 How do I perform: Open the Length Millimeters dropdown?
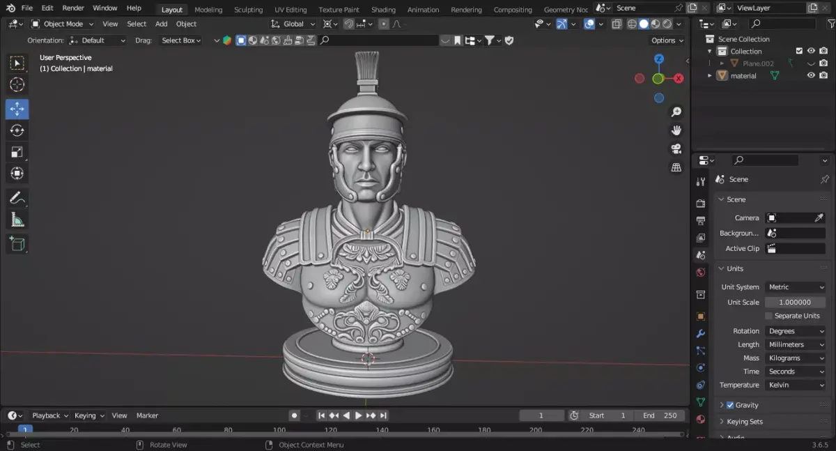[x=796, y=344]
